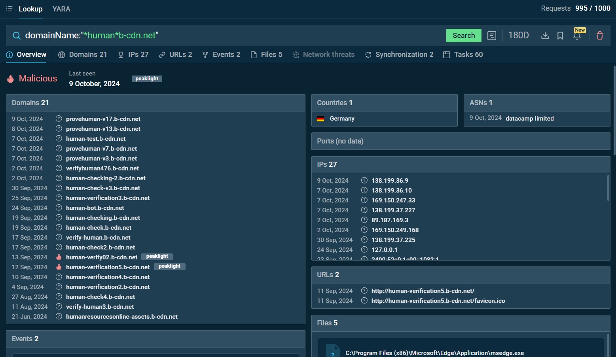Open IP address 138.199.36.9

click(x=390, y=181)
